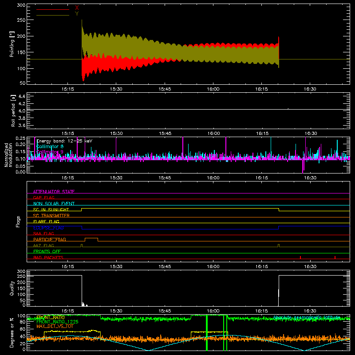Viewport: 355px width, 355px height.
Task: Select the SC_TRANSMITTER flag label
Action: 51,215
